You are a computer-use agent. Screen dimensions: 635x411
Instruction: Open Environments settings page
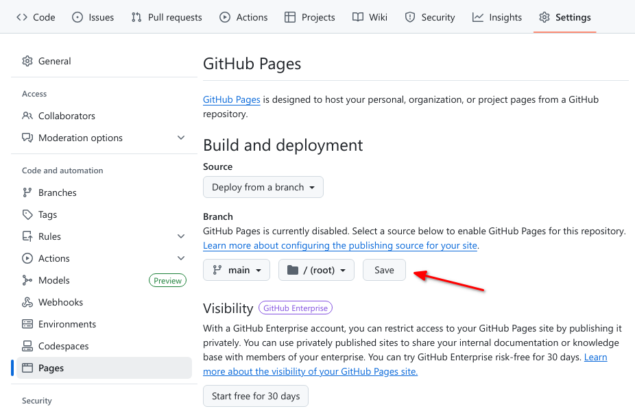pos(104,324)
